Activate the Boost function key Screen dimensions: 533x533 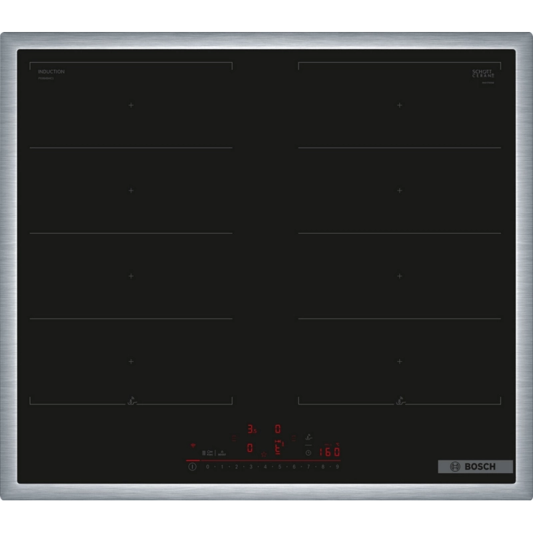[x=222, y=453]
